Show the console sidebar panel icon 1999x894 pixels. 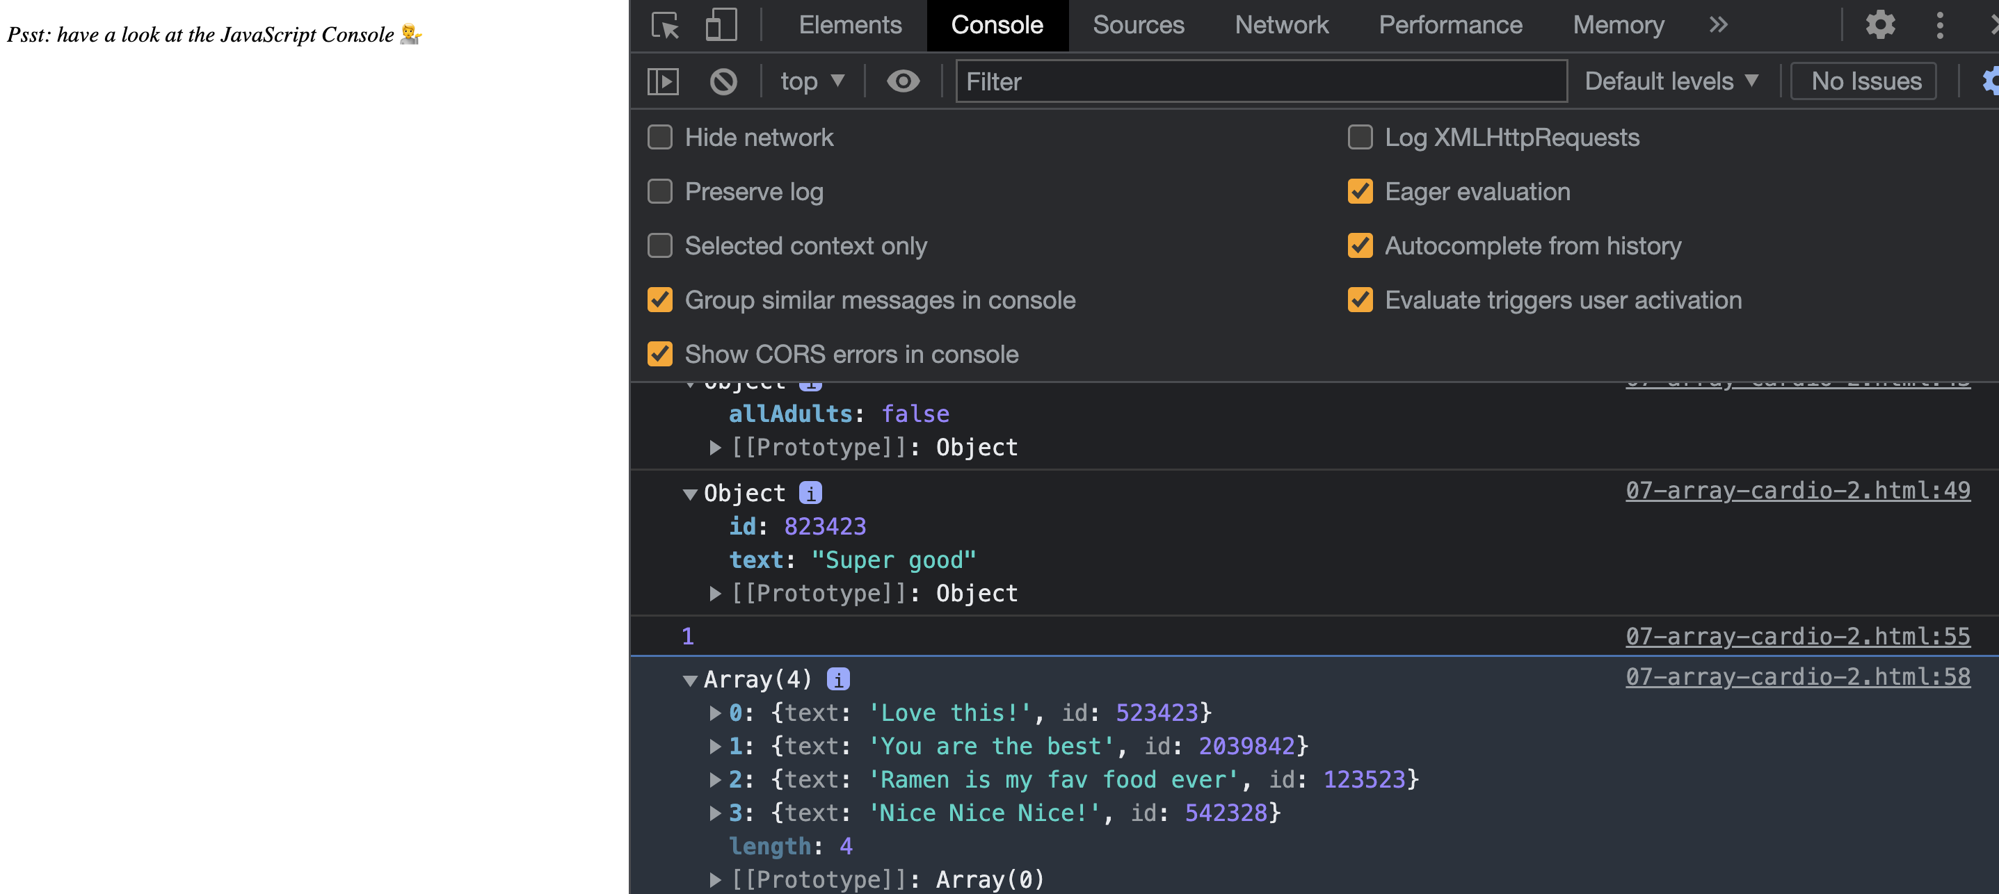[663, 81]
